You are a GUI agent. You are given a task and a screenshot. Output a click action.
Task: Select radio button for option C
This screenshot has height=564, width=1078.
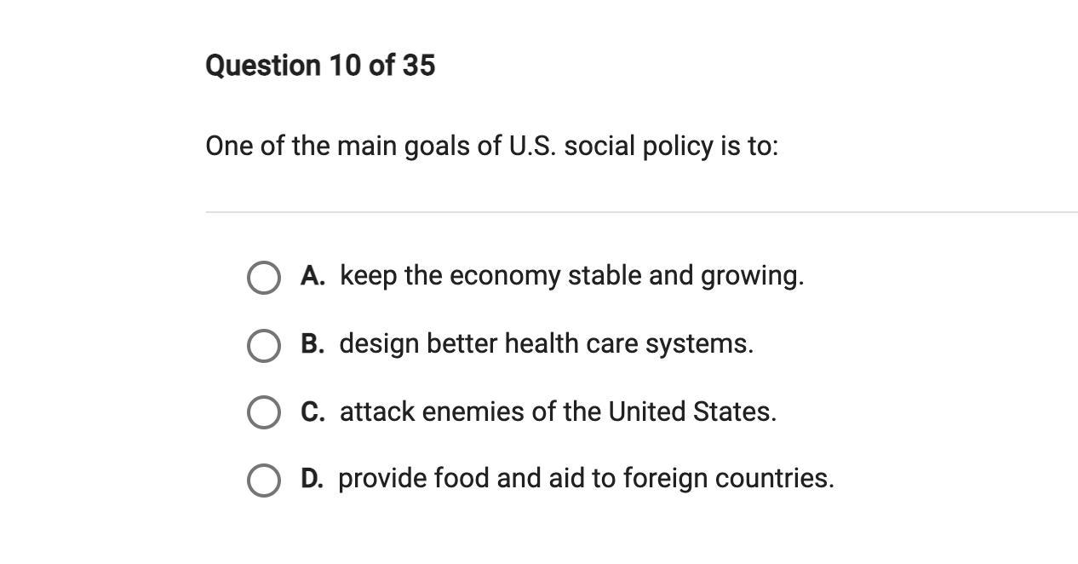click(x=263, y=412)
